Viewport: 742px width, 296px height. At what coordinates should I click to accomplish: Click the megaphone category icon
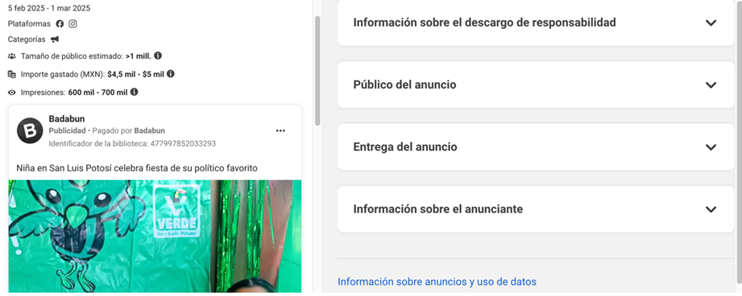pos(55,39)
